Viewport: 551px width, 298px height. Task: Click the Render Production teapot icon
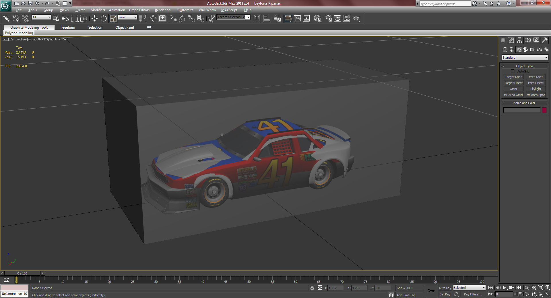(356, 18)
